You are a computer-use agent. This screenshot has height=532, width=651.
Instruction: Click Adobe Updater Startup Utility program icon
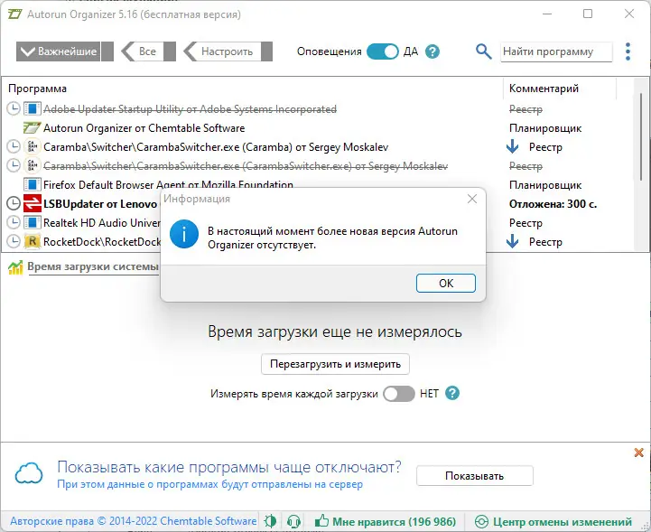coord(32,108)
